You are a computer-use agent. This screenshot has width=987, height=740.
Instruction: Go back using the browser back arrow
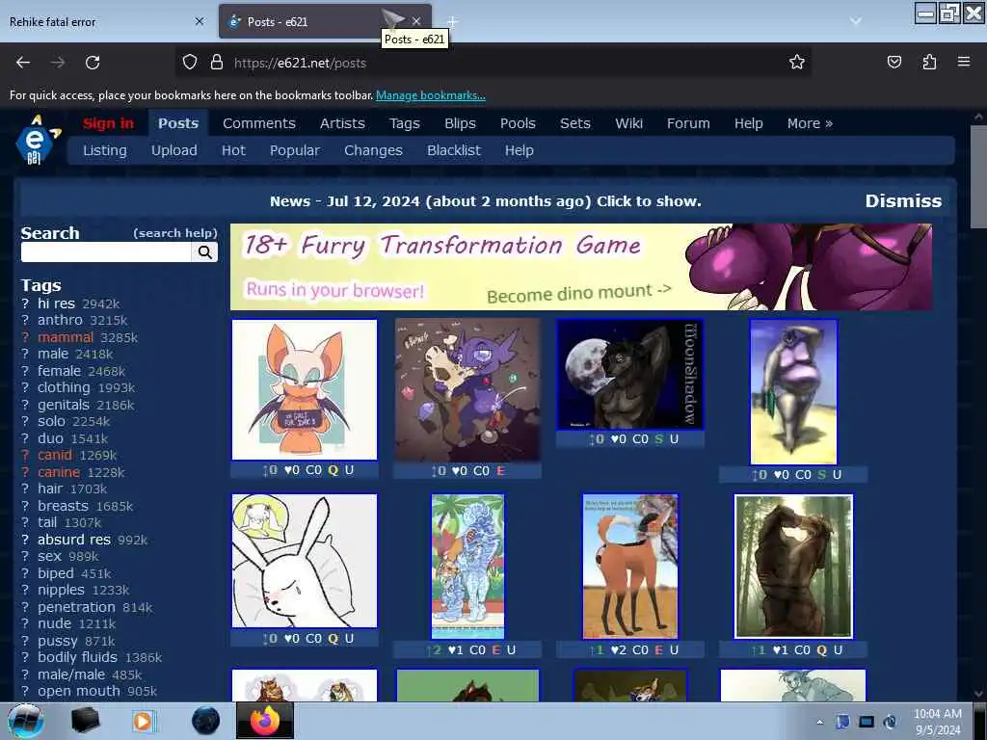point(23,63)
